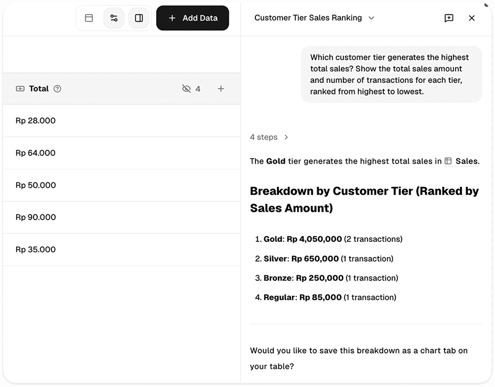The width and height of the screenshot is (495, 387).
Task: Click the Total column help icon
Action: [x=57, y=89]
